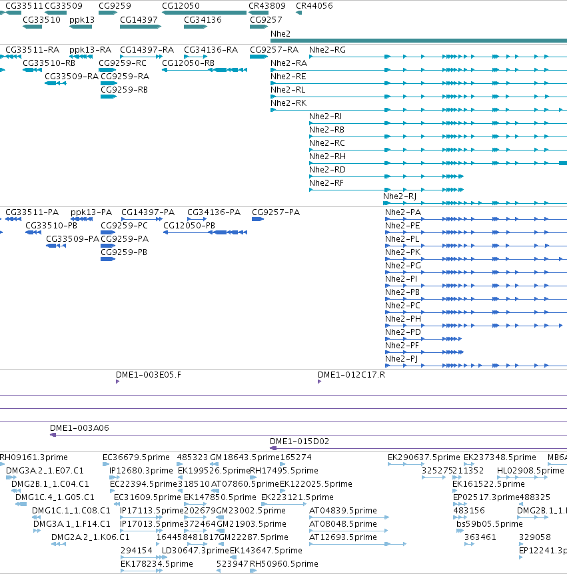Screen dimensions: 567x574
Task: Click protein Nhe2-PK
Action: pos(402,252)
